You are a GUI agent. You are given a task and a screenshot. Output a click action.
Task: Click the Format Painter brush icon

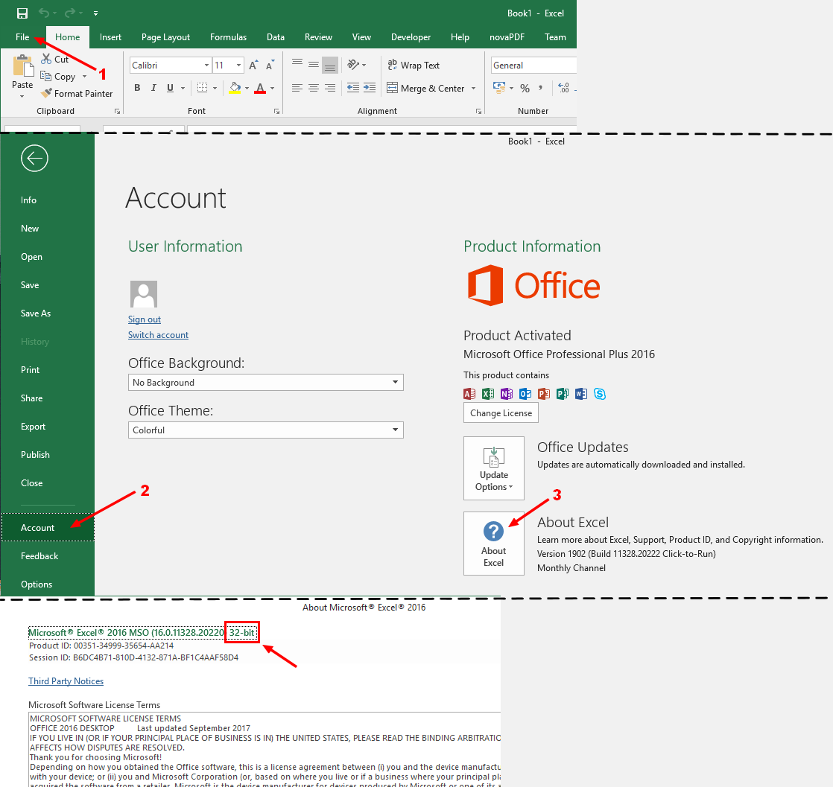coord(46,94)
